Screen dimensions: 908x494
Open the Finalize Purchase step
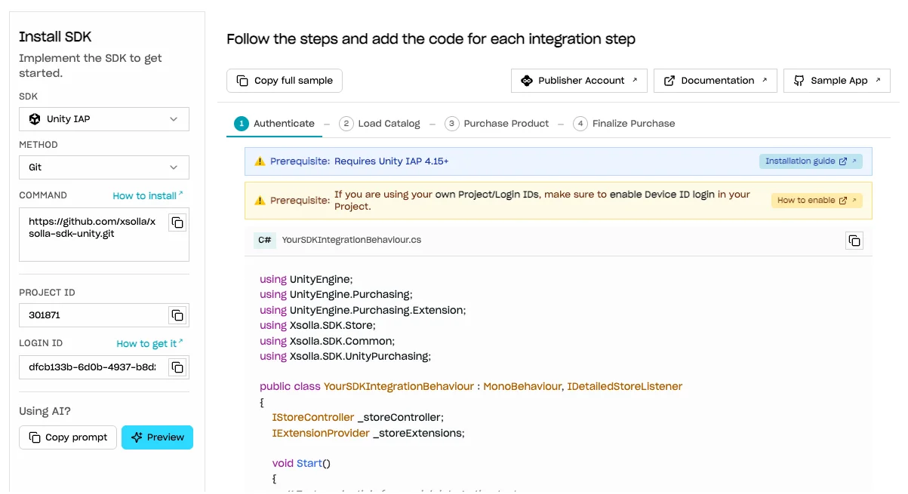click(624, 124)
